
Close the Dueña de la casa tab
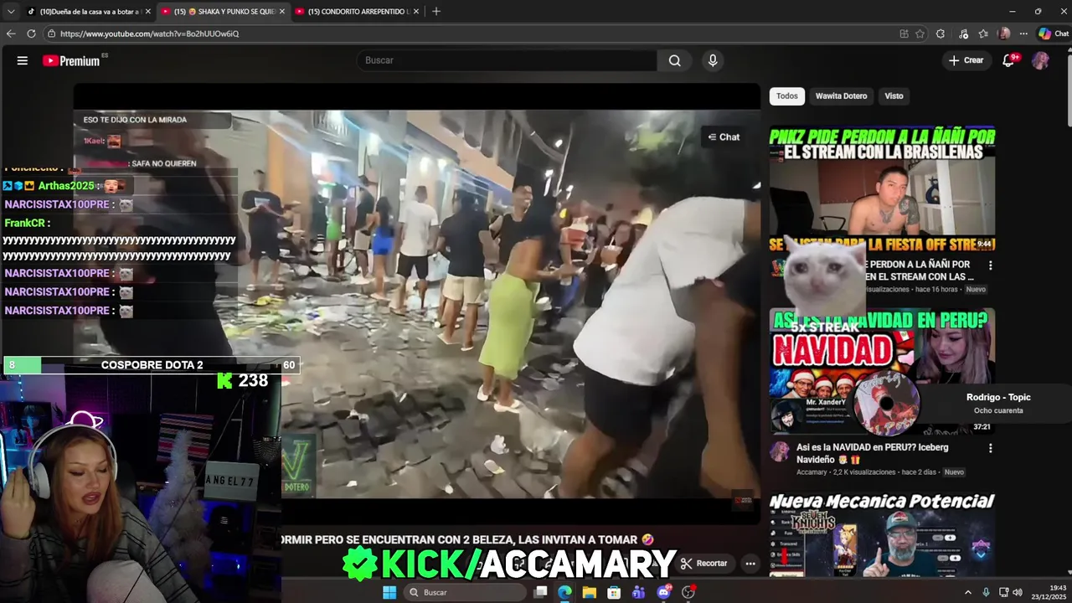point(147,11)
